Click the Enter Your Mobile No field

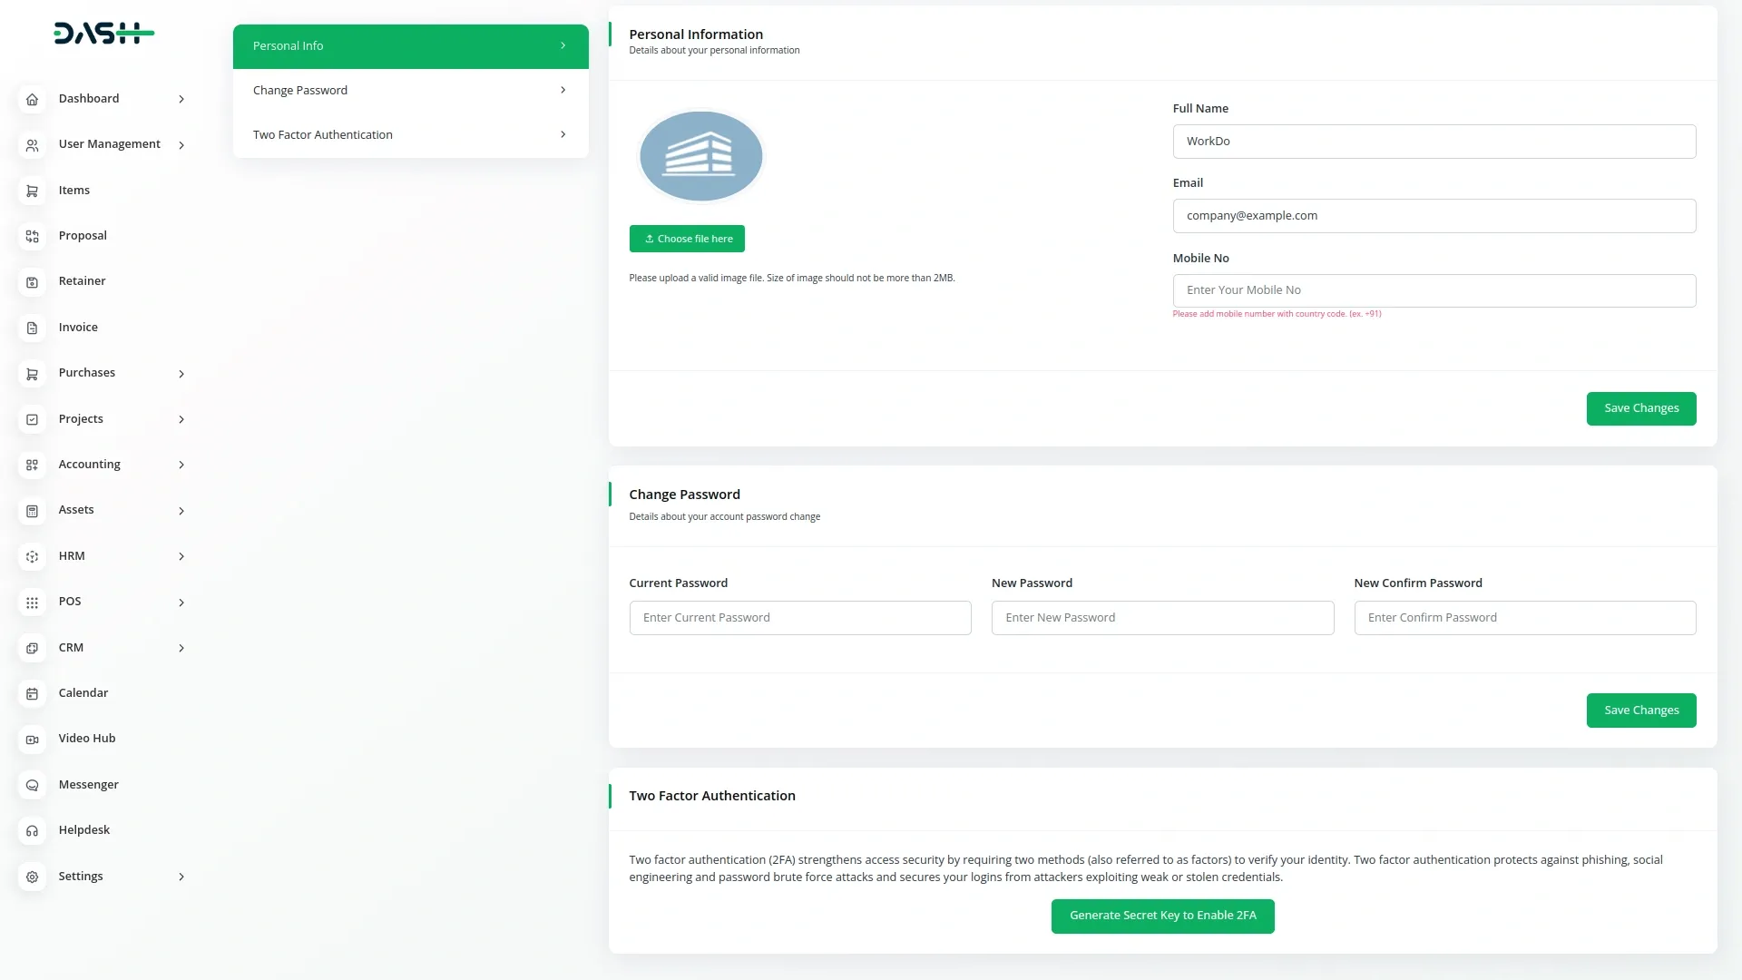tap(1434, 289)
